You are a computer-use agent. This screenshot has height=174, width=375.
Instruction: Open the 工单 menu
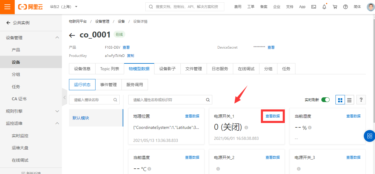tap(251, 7)
